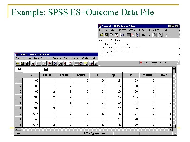Open Edit menu in Data Editor

point(23,58)
